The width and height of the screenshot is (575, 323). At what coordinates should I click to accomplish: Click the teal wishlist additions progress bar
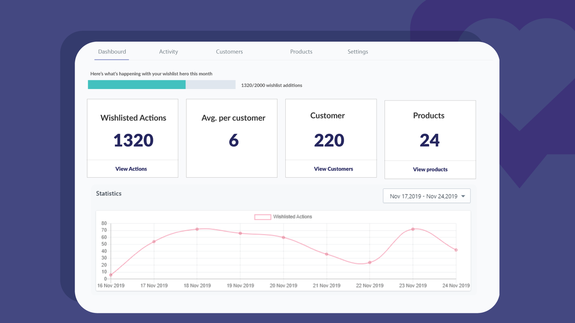tap(137, 84)
